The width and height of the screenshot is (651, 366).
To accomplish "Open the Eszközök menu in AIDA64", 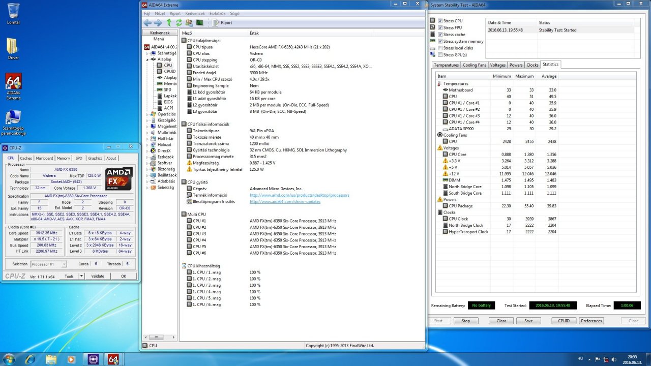I will (217, 13).
